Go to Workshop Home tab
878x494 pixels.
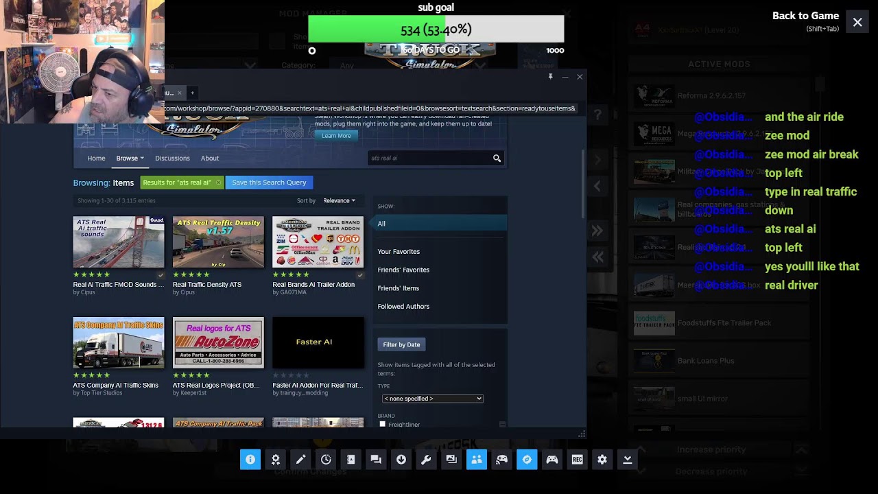pos(96,158)
